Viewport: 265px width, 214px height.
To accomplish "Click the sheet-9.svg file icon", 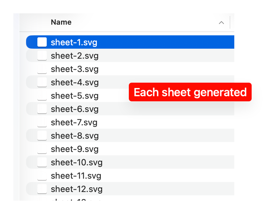I will 42,149.
